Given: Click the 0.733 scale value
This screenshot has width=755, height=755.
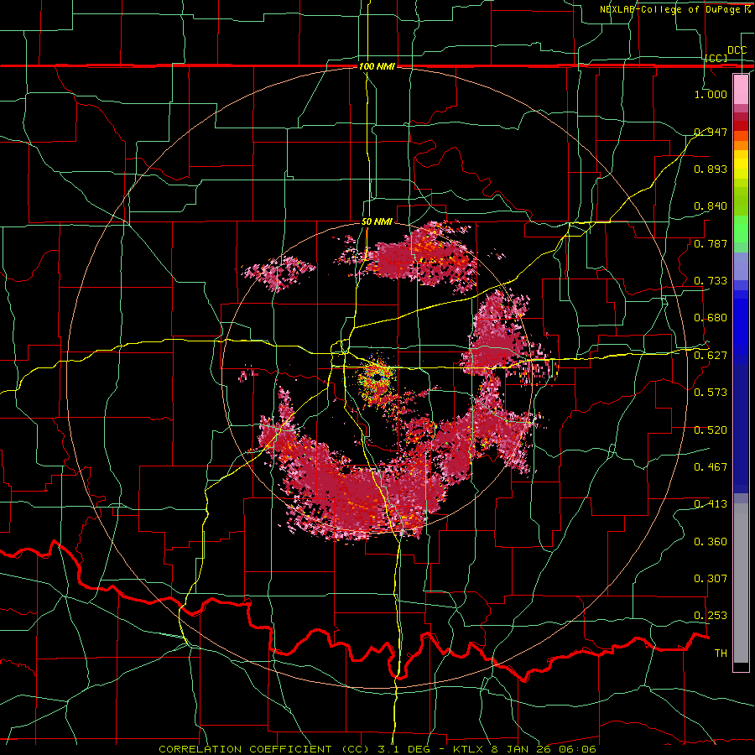Looking at the screenshot, I should [711, 281].
